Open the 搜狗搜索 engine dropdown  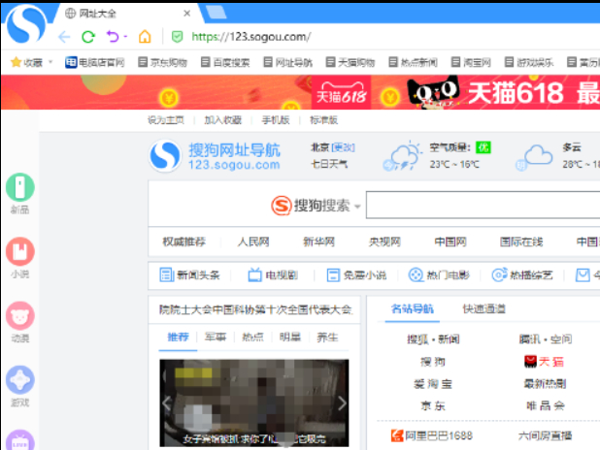357,207
